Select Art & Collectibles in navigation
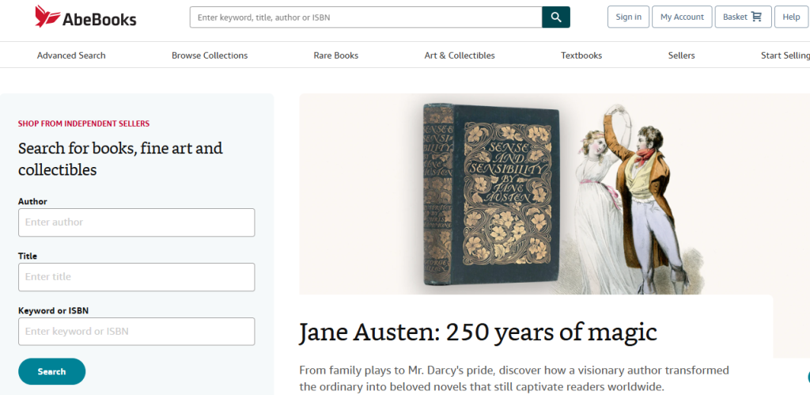This screenshot has width=810, height=395. click(460, 55)
